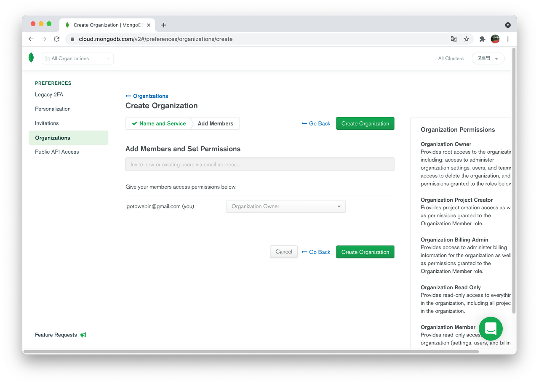Click the vertical page scrollbar

click(513, 181)
